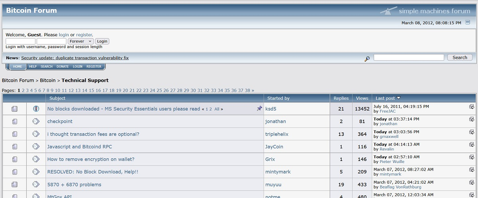
Task: Click the topic status icon for checkpoint row
Action: [x=15, y=121]
